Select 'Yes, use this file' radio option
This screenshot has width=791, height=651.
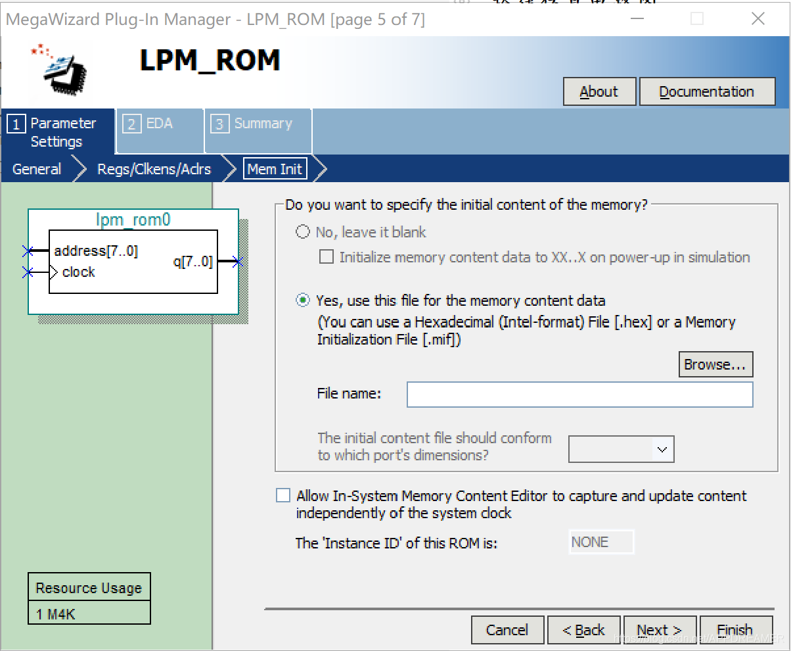tap(302, 301)
